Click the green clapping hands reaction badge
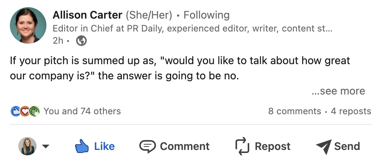This screenshot has width=382, height=164. pyautogui.click(x=34, y=111)
